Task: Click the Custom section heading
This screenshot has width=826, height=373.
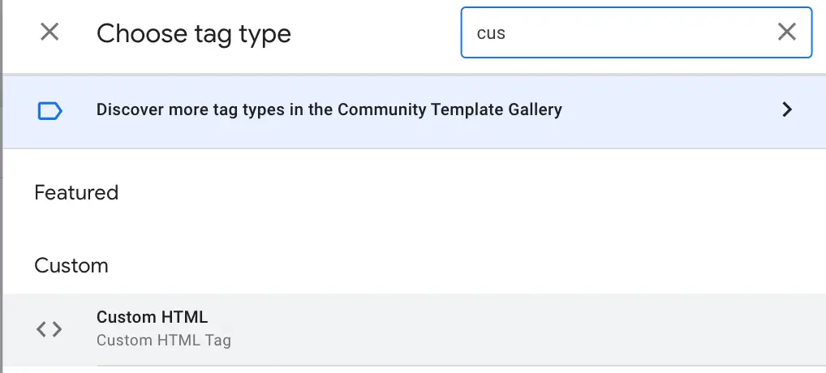Action: pyautogui.click(x=71, y=266)
